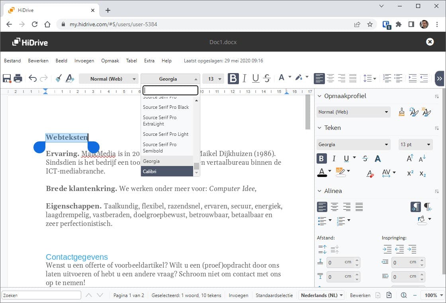This screenshot has height=303, width=446.
Task: Click Standaardselectie in the status bar
Action: [x=274, y=295]
